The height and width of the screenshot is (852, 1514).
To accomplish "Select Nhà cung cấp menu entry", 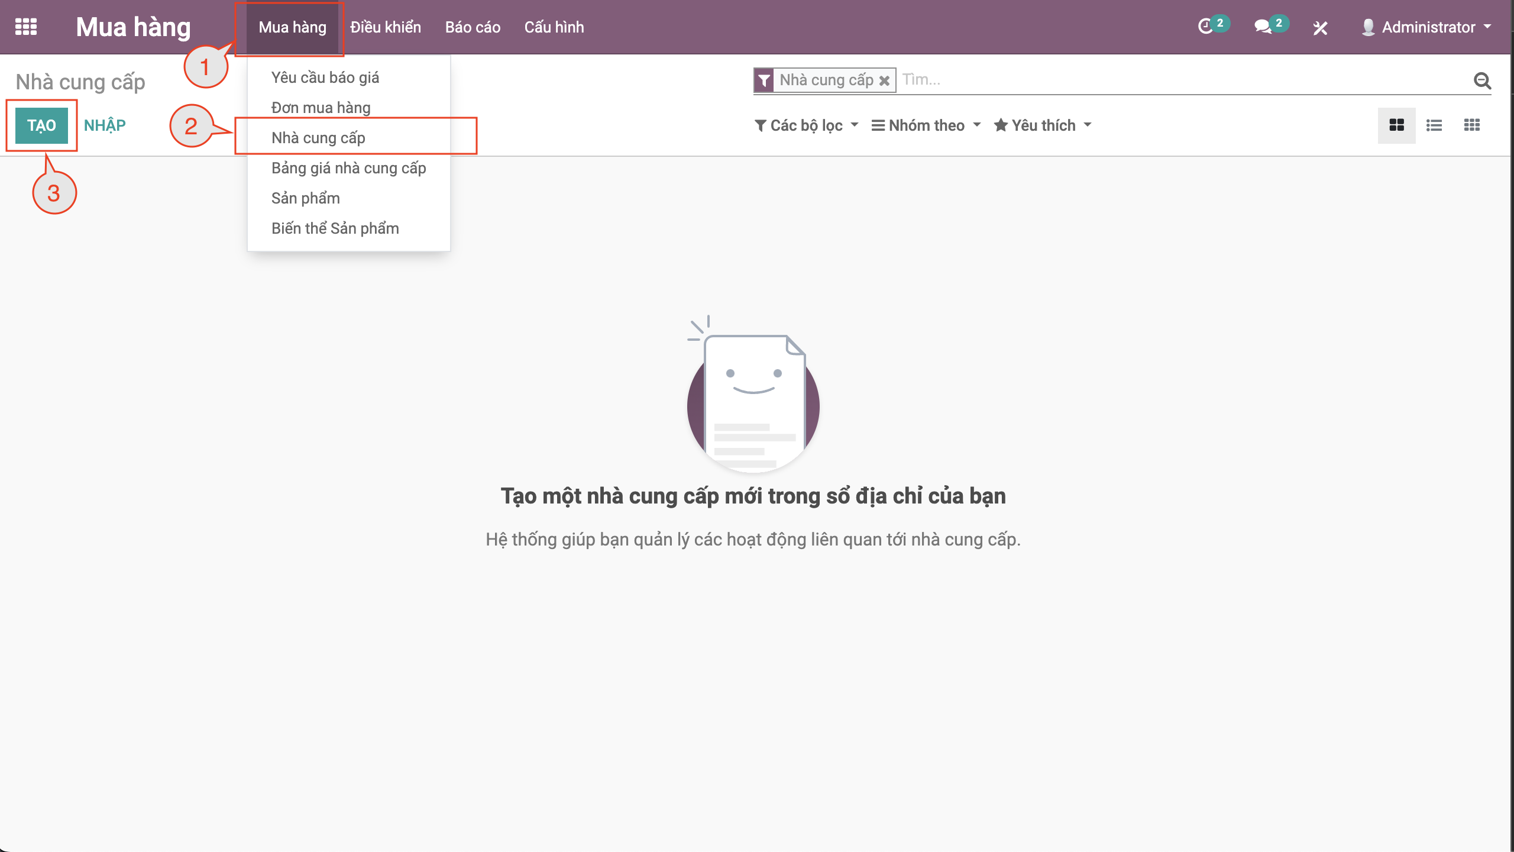I will tap(318, 138).
